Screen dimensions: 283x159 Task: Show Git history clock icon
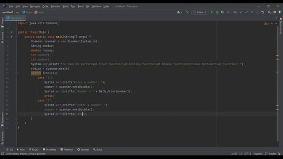point(257,12)
